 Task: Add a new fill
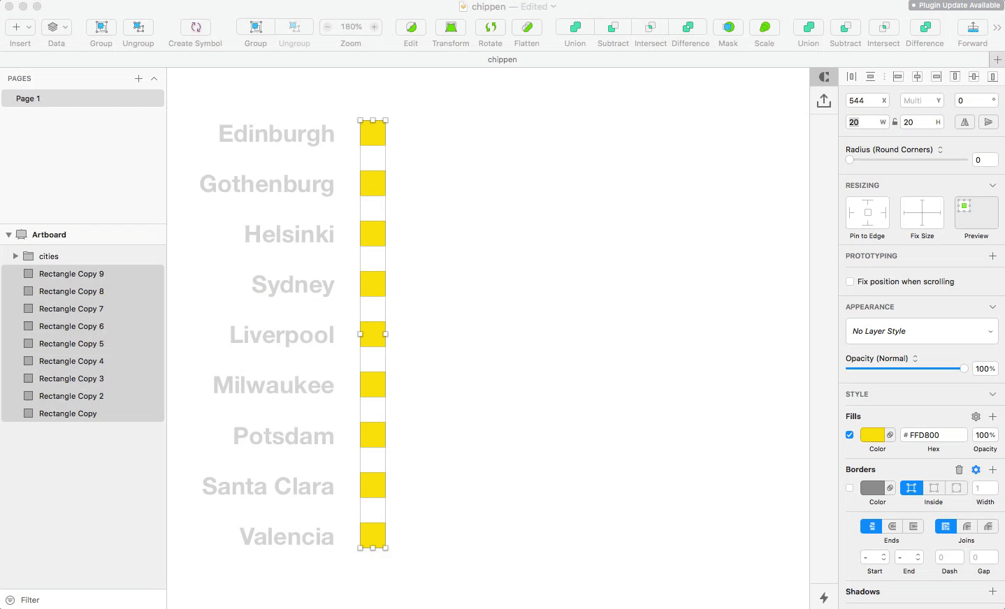pyautogui.click(x=992, y=416)
